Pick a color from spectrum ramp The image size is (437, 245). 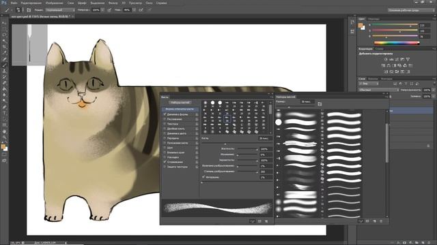[397, 43]
